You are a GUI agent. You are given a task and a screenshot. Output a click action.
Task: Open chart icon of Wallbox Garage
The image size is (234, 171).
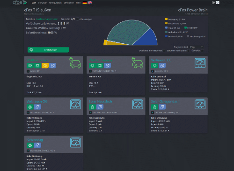pyautogui.click(x=100, y=66)
